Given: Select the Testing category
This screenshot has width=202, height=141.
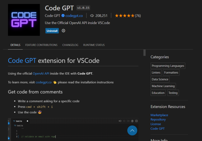Looking at the screenshot, I should 173,93.
